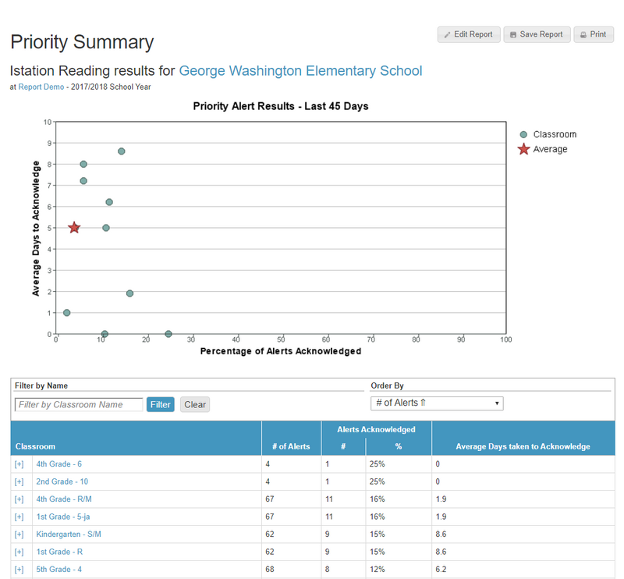The image size is (624, 579).
Task: Open the Report Demo link
Action: [41, 87]
